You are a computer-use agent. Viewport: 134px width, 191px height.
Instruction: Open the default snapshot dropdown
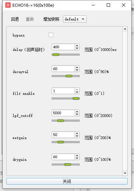tap(75, 19)
